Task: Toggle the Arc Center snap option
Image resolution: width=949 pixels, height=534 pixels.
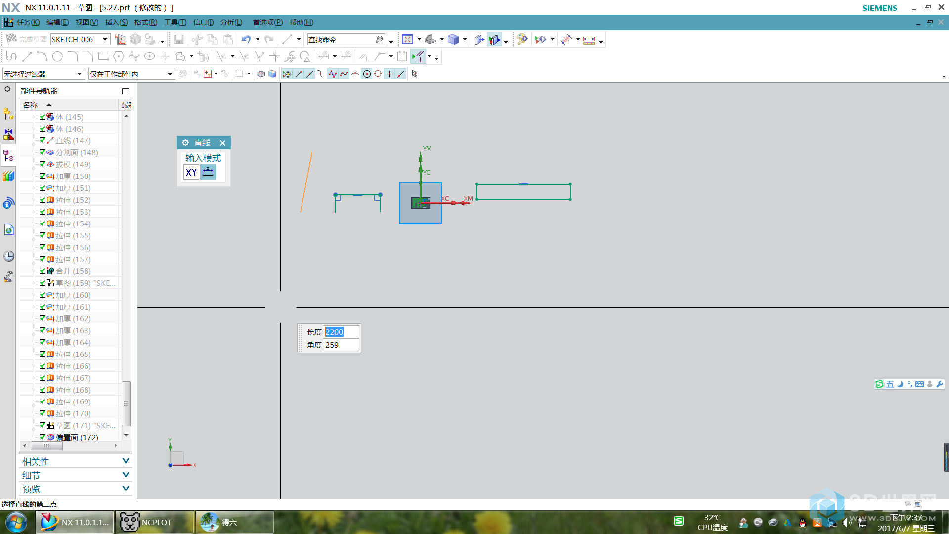Action: pos(367,74)
